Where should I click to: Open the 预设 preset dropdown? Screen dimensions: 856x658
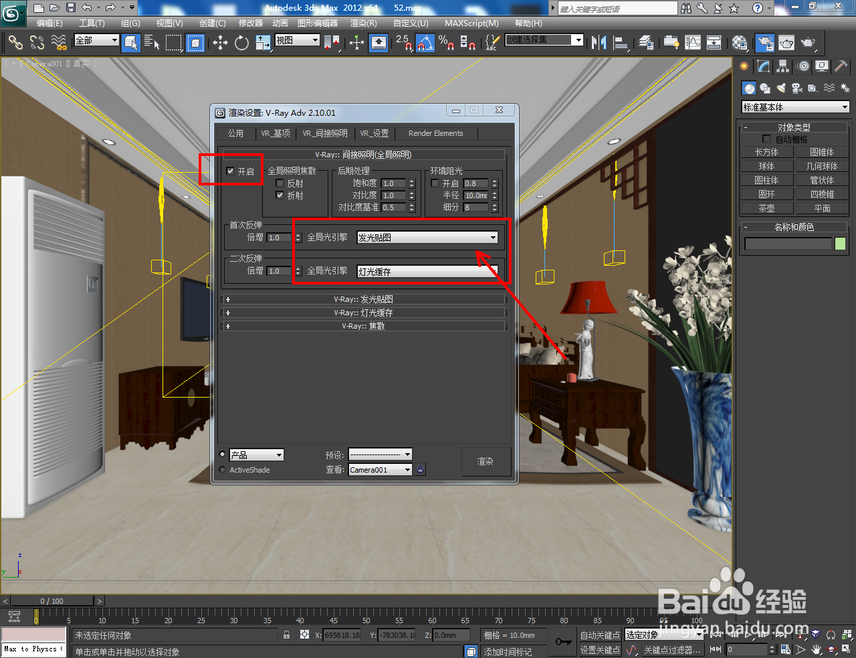(x=380, y=455)
